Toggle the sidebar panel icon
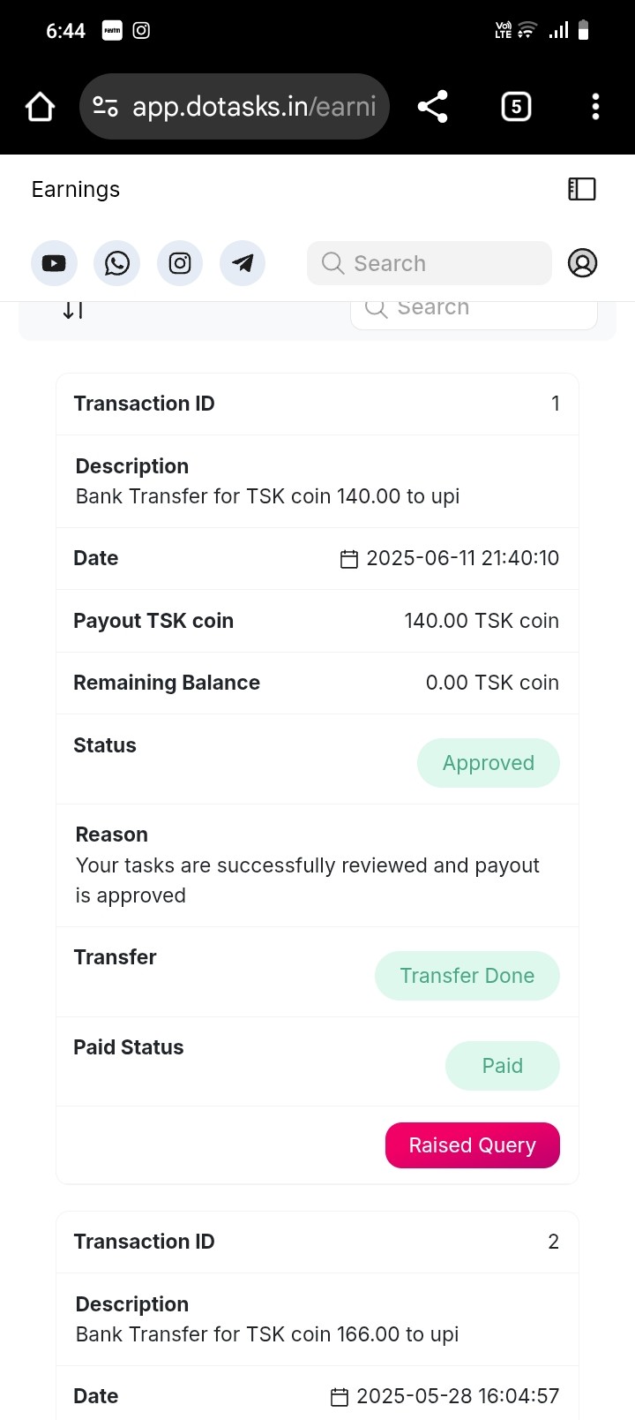635x1420 pixels. (581, 189)
